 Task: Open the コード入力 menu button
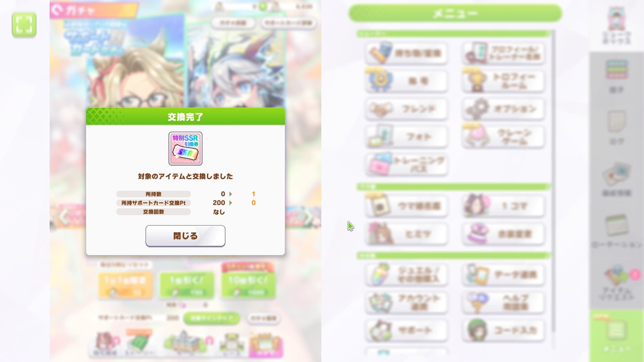coord(503,330)
